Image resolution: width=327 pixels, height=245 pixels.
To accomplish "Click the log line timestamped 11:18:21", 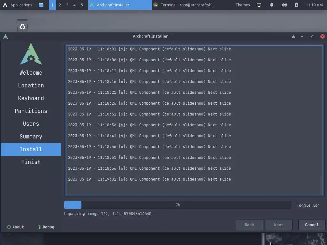I will pyautogui.click(x=149, y=92).
